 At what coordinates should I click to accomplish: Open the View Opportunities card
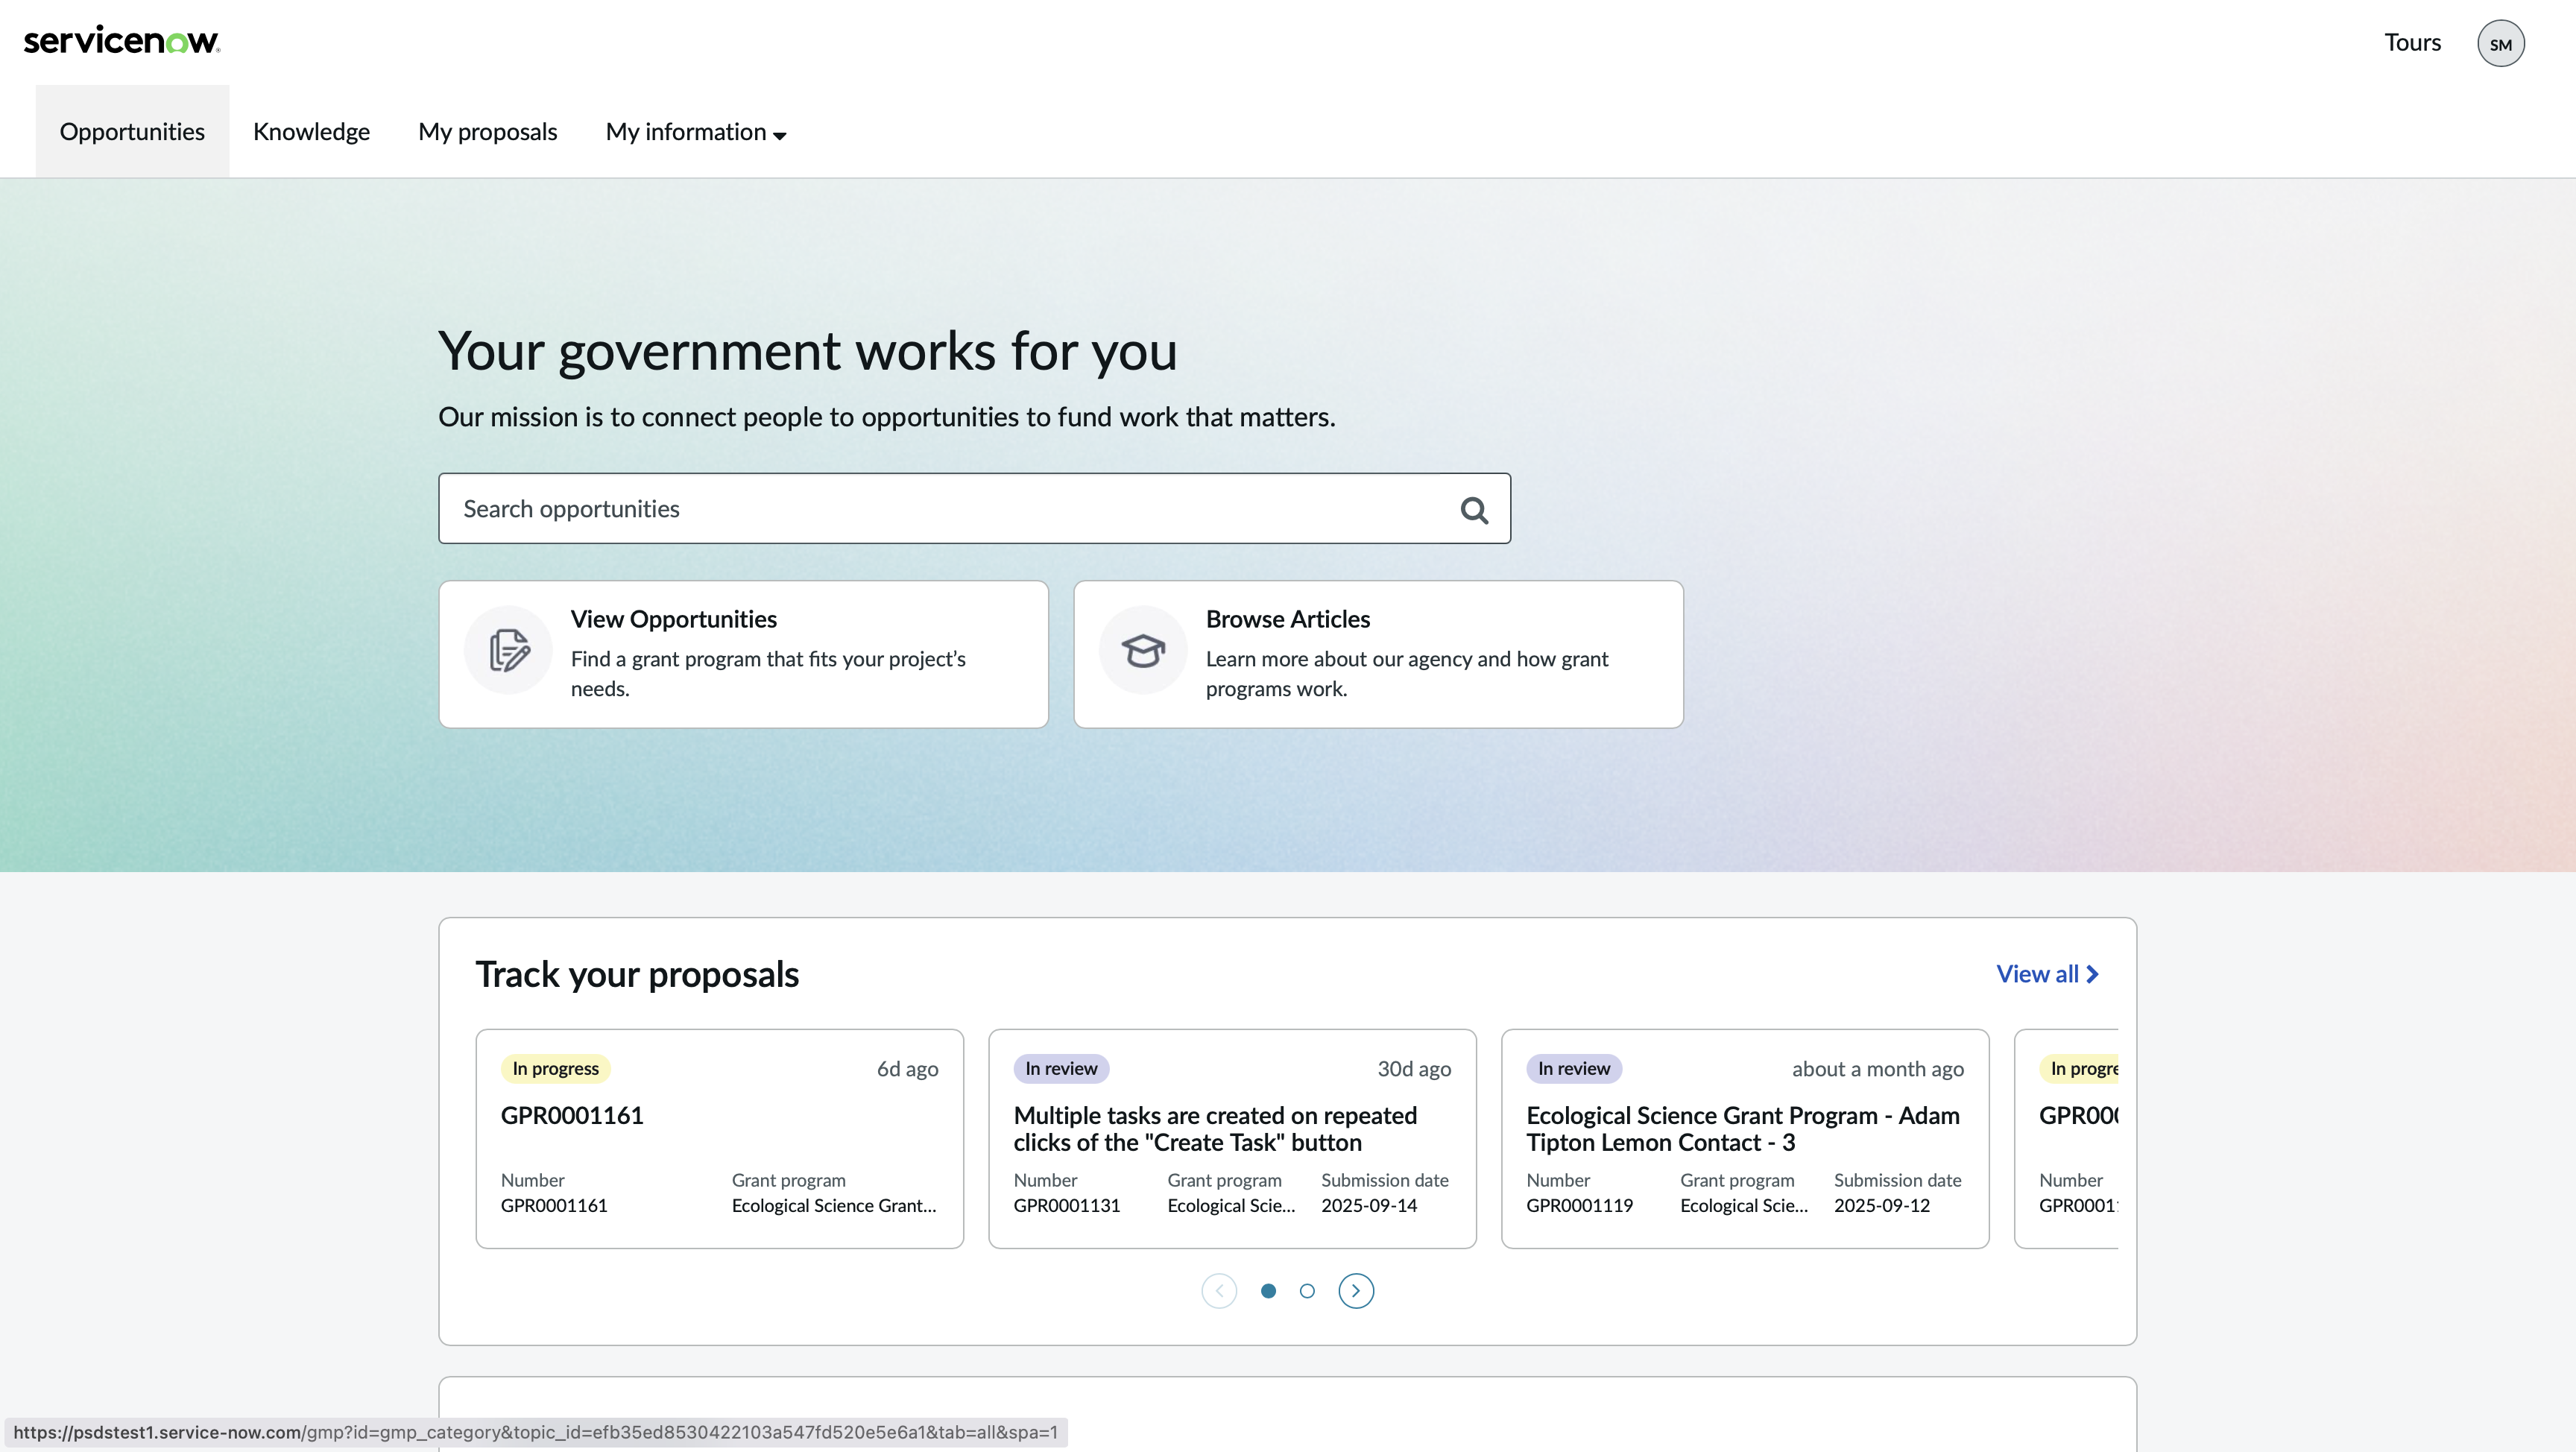(743, 654)
